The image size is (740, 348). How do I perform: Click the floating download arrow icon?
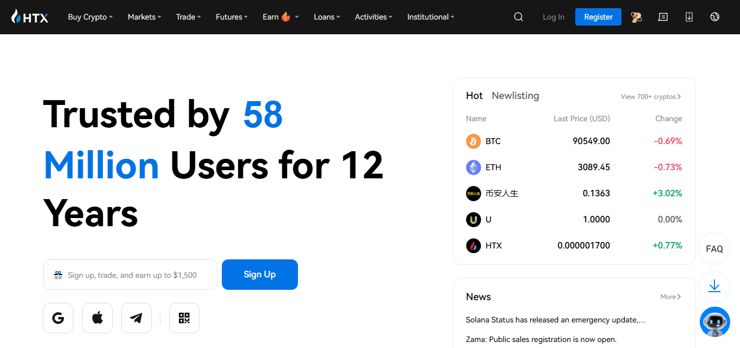pos(714,287)
